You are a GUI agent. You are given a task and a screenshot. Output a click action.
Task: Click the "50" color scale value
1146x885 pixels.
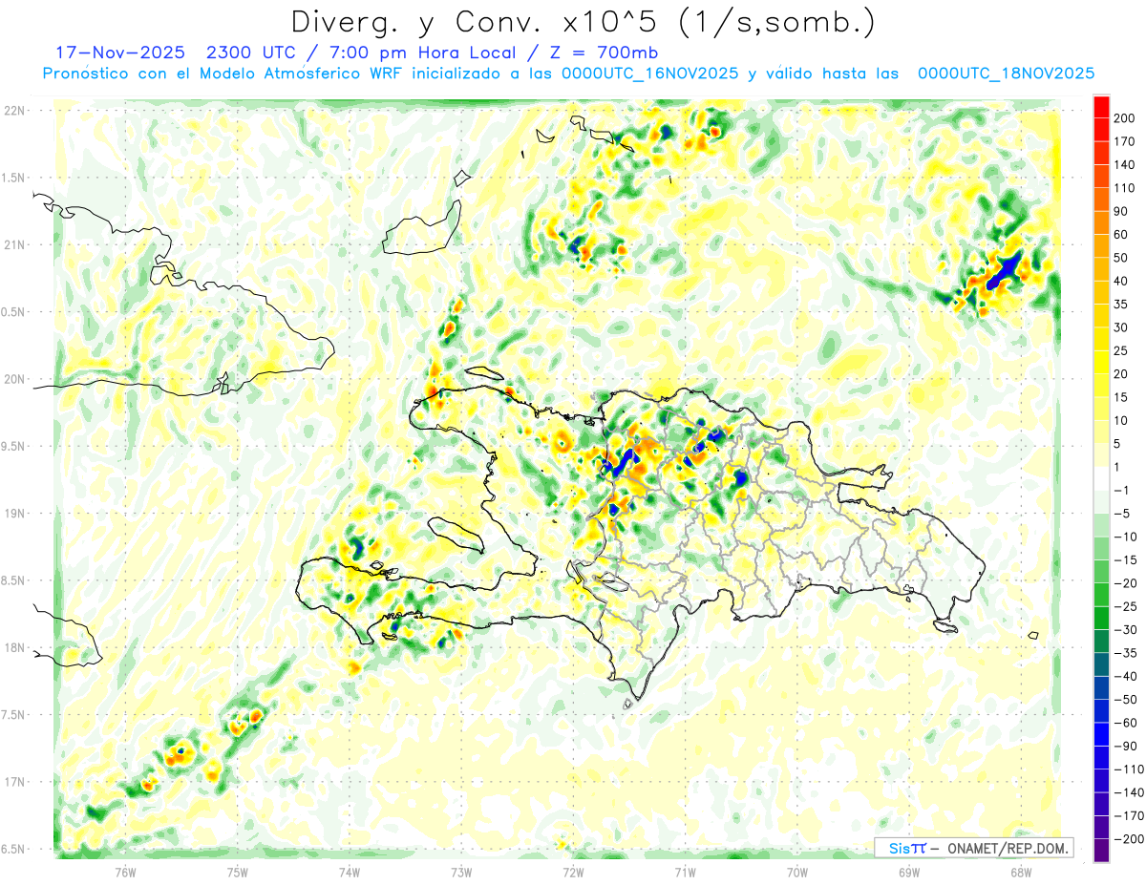pyautogui.click(x=1121, y=258)
